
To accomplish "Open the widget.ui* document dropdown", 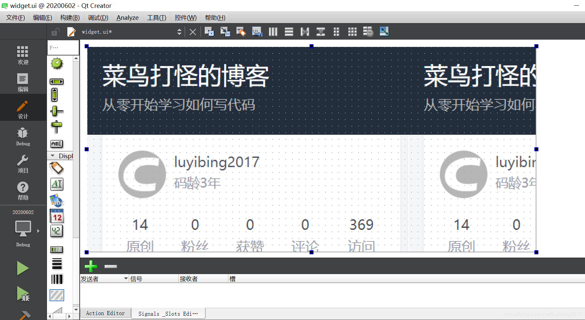I will pos(179,32).
